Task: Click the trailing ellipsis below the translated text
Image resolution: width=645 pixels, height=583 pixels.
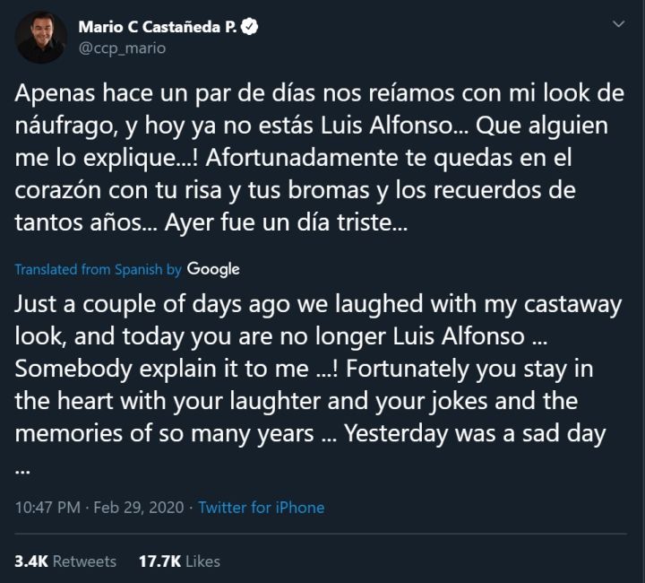Action: (24, 467)
